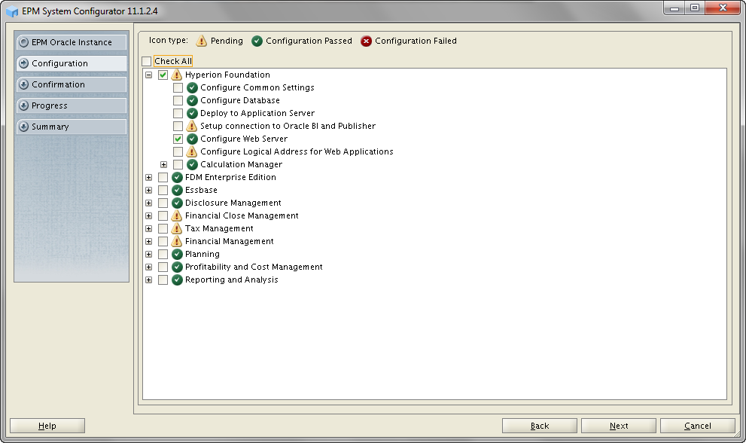Select the Deploy to Application Server checkbox
This screenshot has height=443, width=746.
178,113
